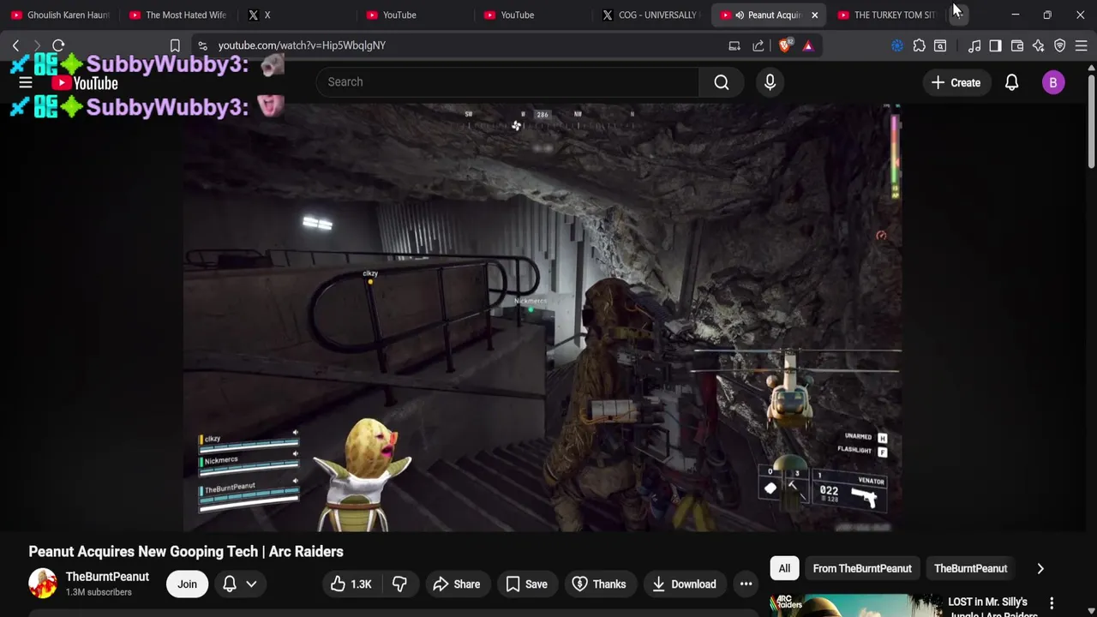This screenshot has width=1097, height=617.
Task: Open channel notification bell preferences dropdown
Action: click(240, 584)
